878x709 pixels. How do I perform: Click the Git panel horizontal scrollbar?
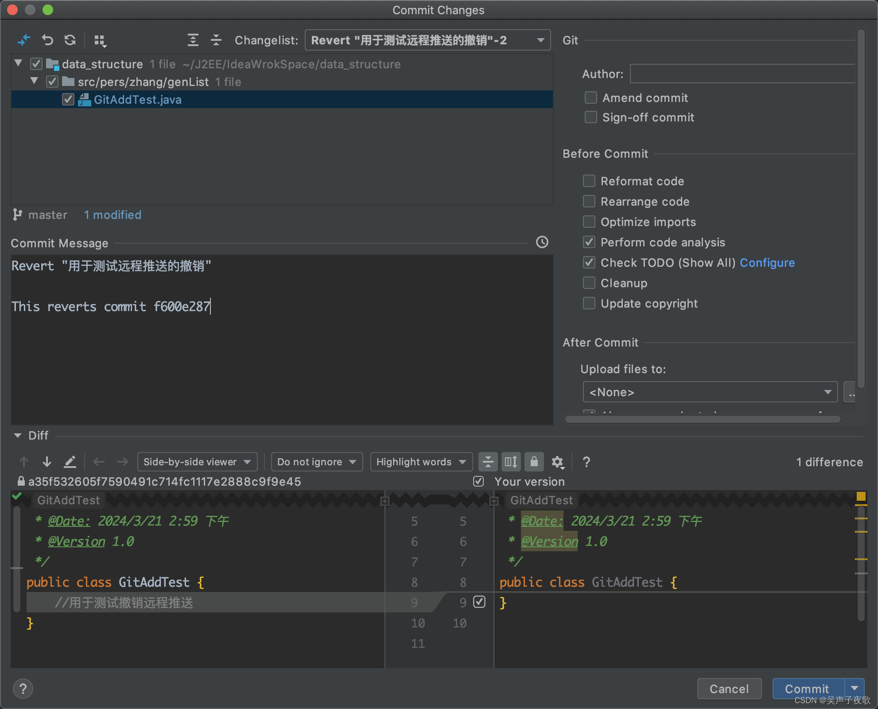pos(703,419)
